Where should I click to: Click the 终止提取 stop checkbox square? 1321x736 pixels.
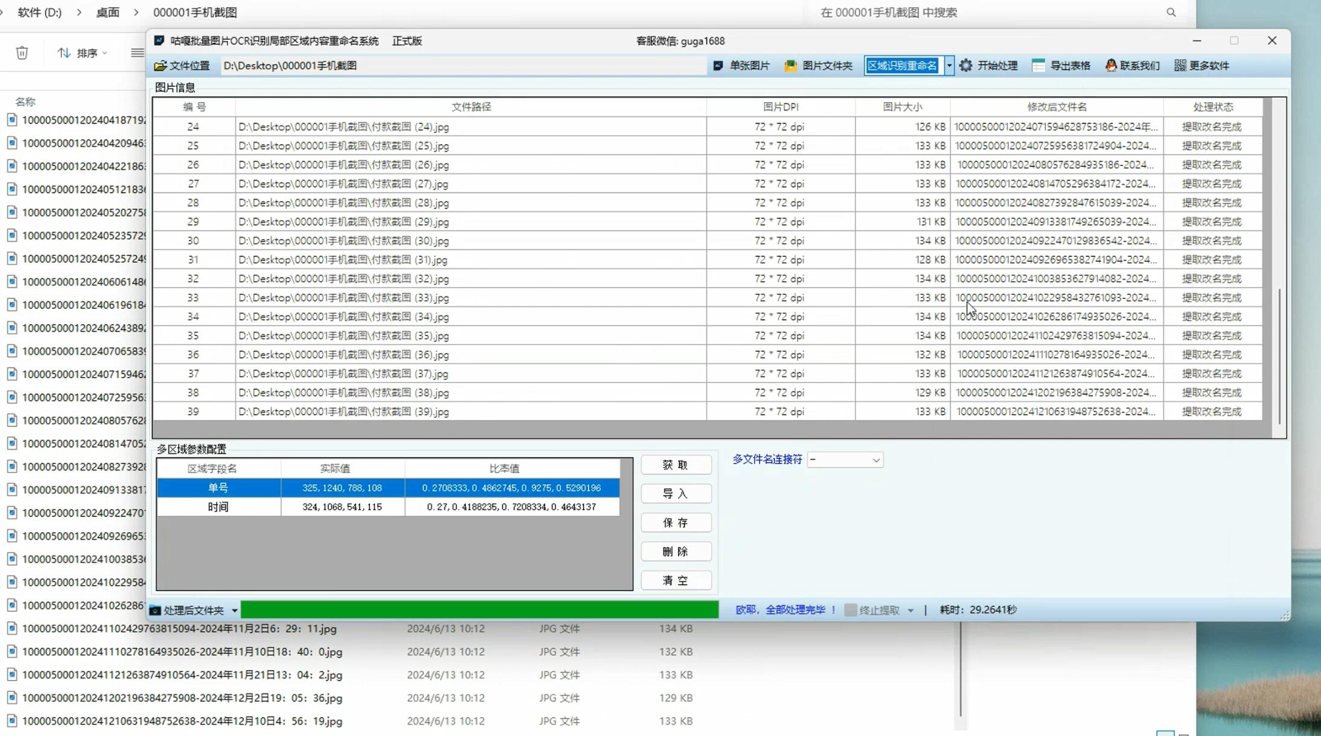click(850, 610)
